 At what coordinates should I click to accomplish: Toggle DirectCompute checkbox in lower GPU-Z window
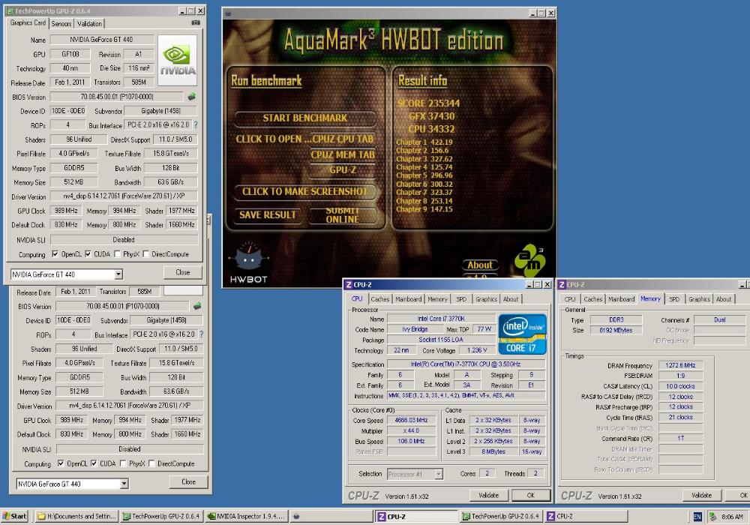click(x=151, y=463)
